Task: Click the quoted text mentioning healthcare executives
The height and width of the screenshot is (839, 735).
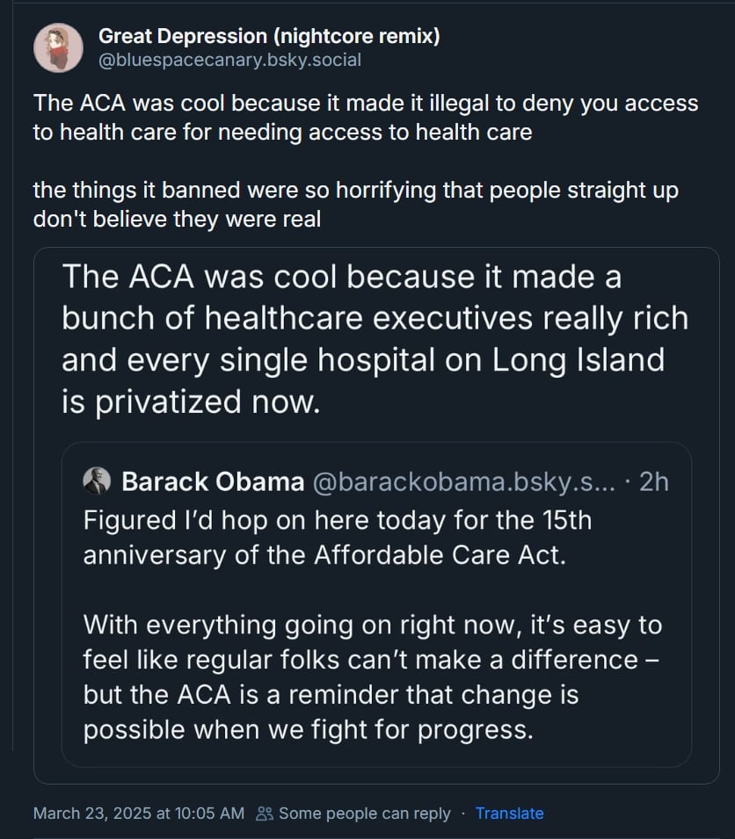Action: (375, 318)
